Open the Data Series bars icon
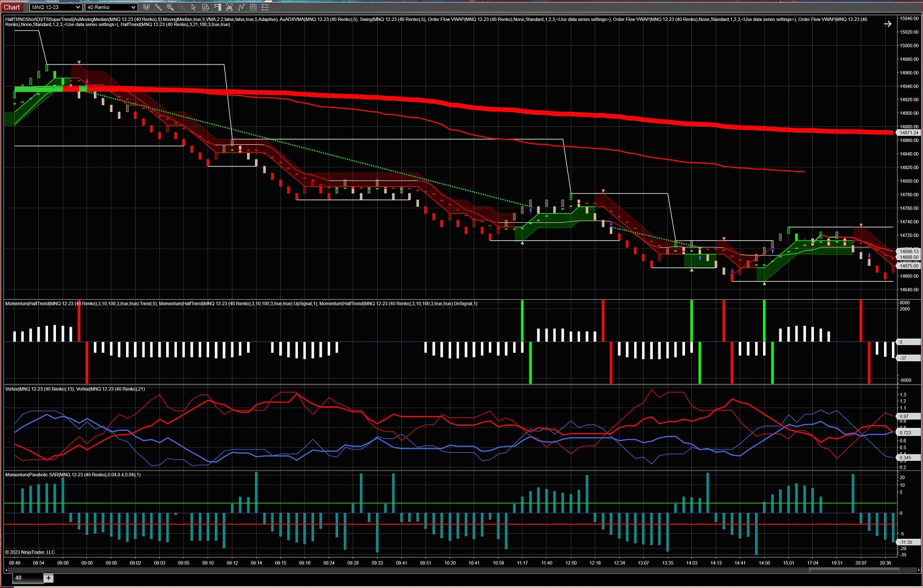This screenshot has width=923, height=588. coord(146,7)
